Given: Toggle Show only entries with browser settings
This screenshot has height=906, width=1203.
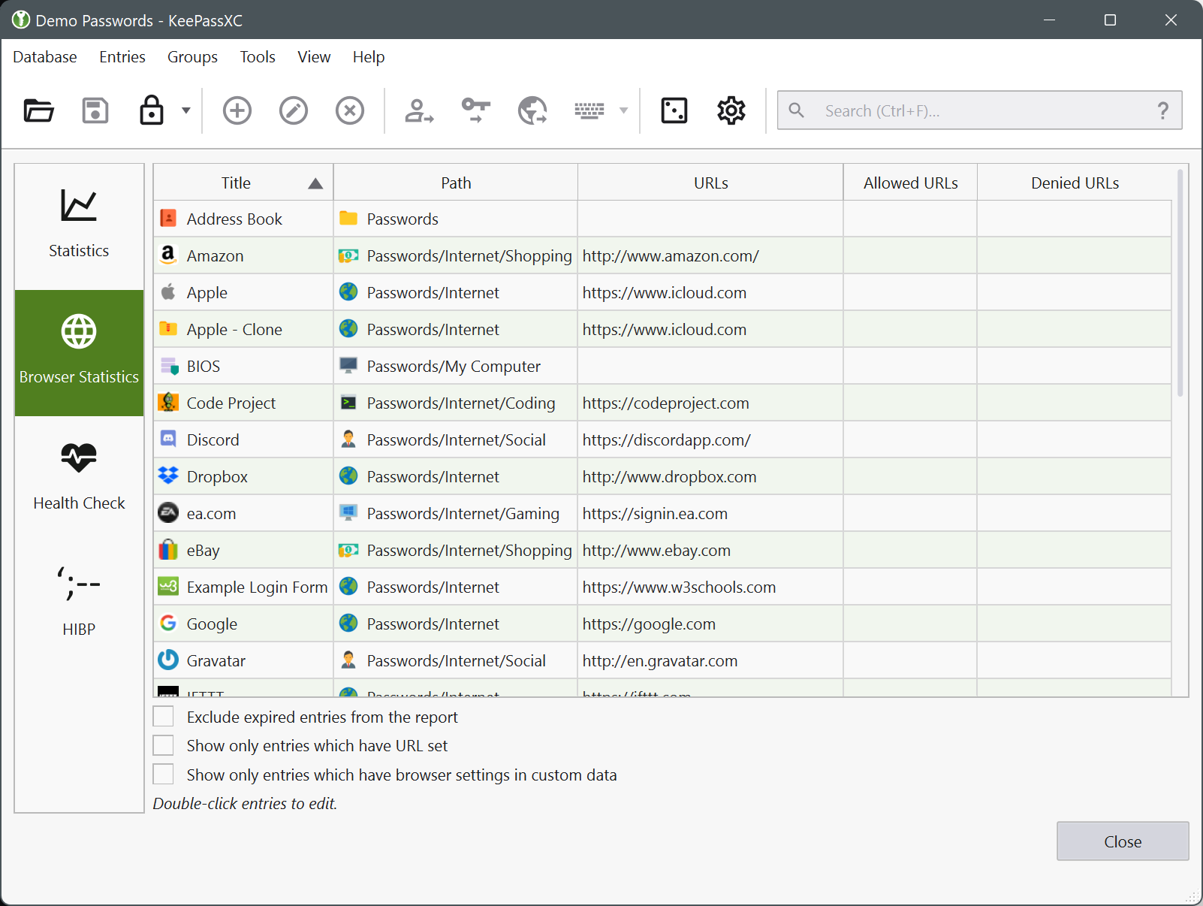Looking at the screenshot, I should click(x=164, y=775).
